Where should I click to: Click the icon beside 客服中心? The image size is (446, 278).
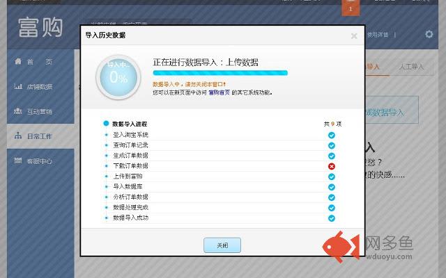18,161
